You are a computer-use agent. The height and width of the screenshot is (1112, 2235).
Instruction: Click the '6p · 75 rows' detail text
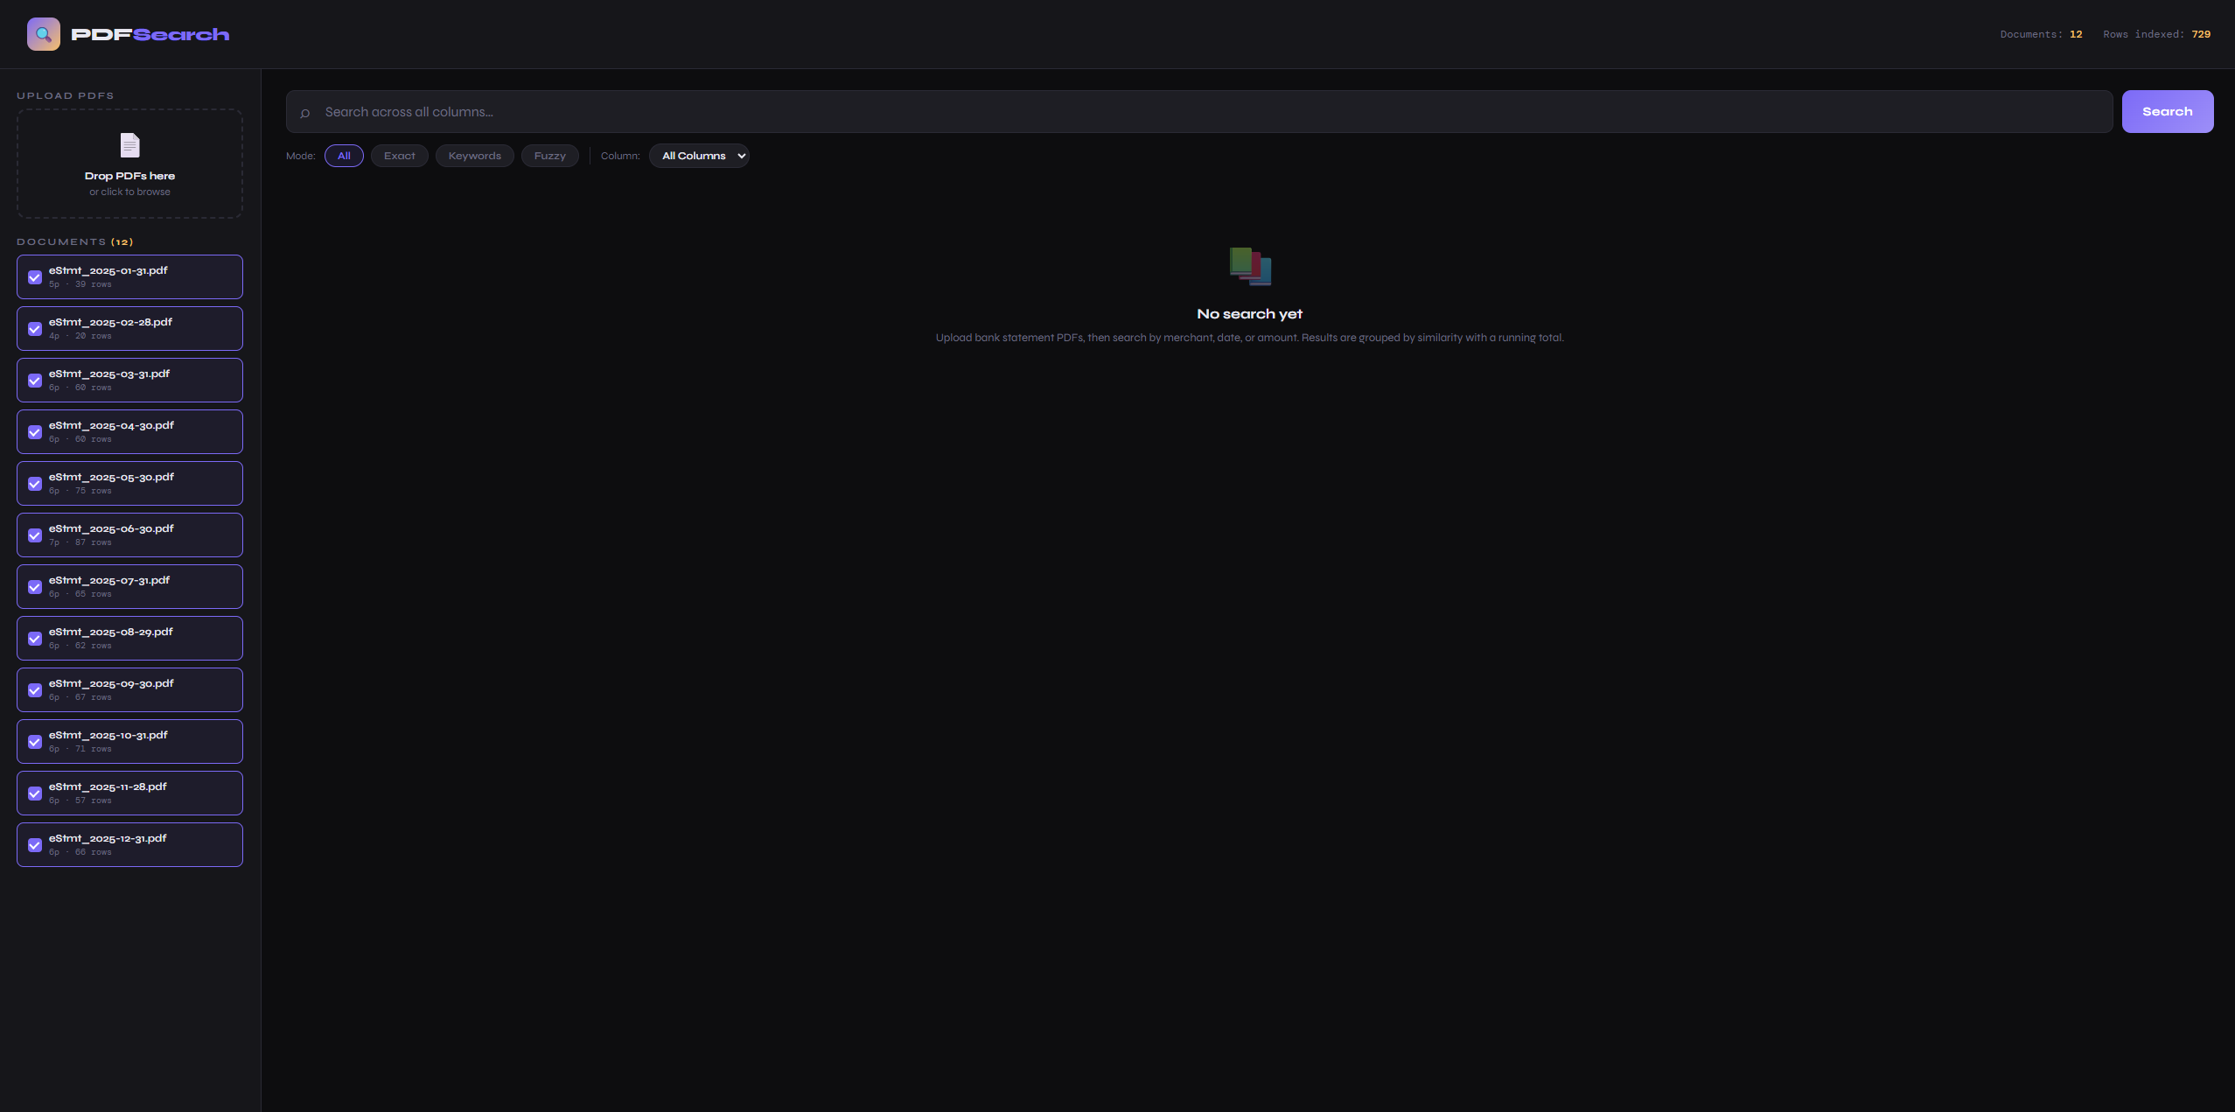(80, 491)
